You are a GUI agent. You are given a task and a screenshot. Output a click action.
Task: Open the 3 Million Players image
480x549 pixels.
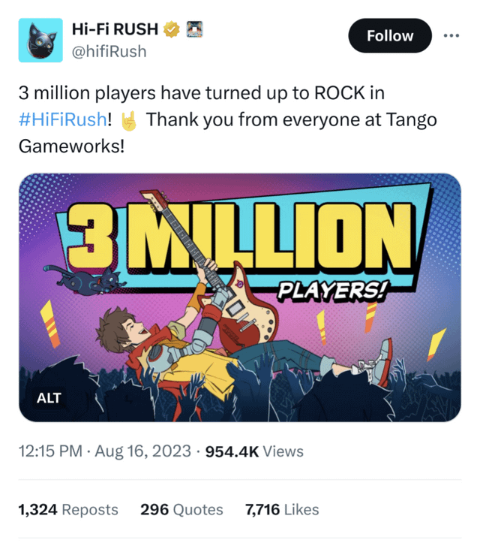pyautogui.click(x=240, y=297)
